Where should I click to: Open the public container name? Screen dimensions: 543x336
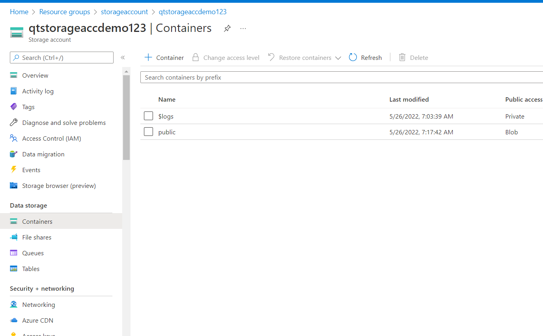pos(167,132)
